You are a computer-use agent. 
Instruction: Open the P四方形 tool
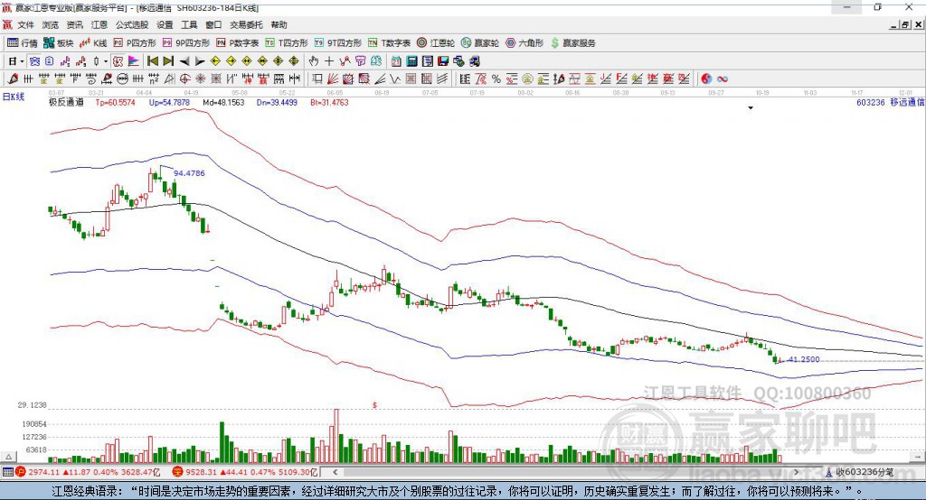tap(135, 43)
